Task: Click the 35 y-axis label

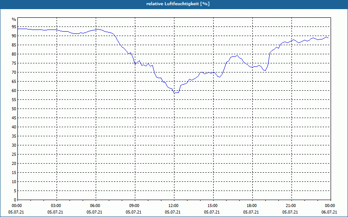Action: click(x=14, y=136)
